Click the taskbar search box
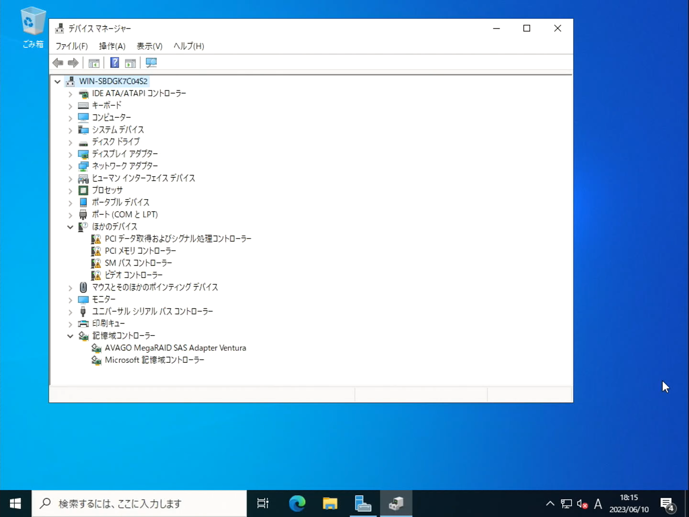Viewport: 689px width, 517px height. tap(139, 504)
